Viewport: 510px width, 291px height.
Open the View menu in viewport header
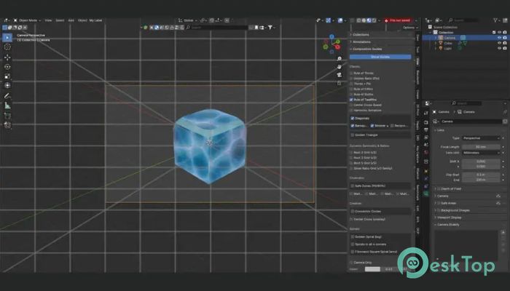point(48,20)
